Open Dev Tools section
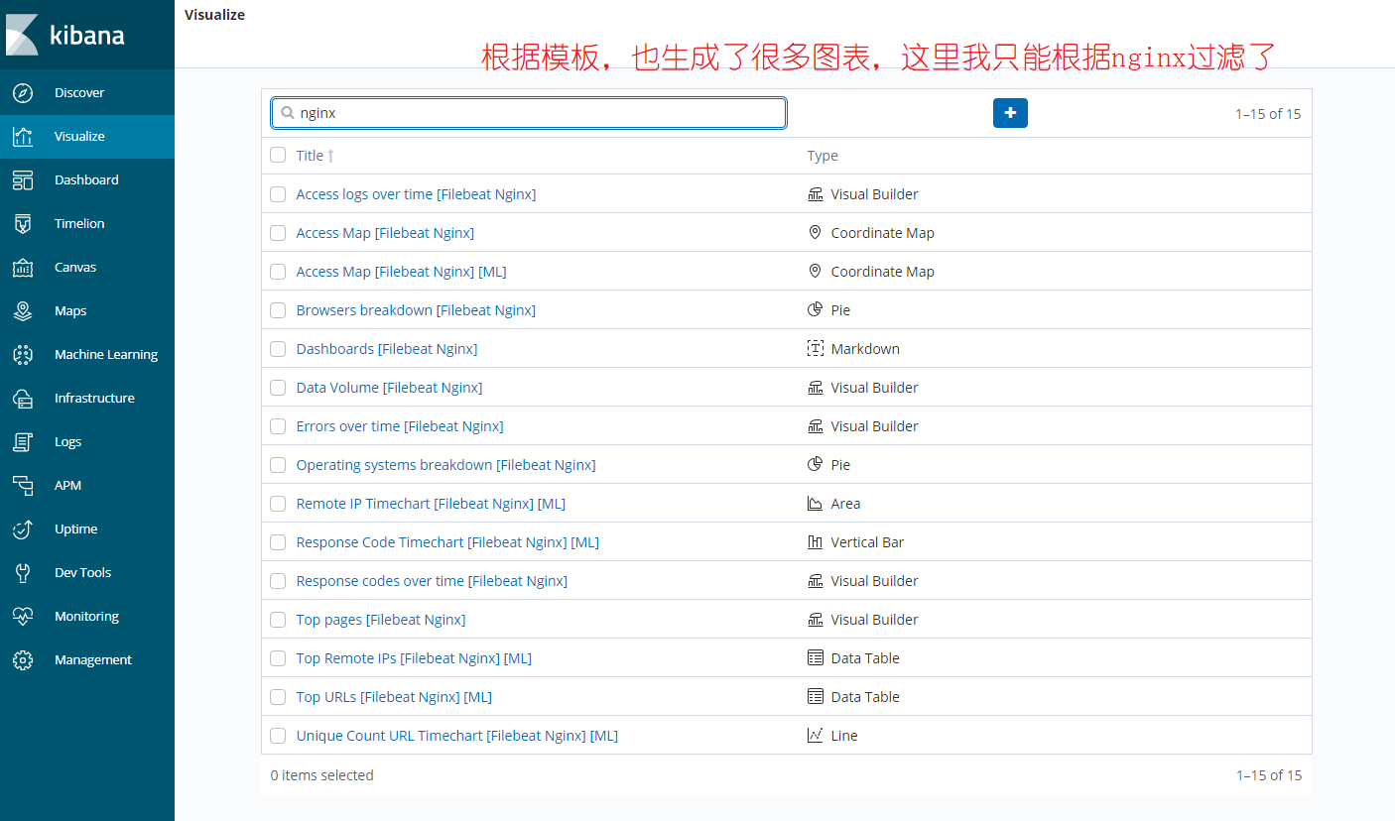 point(82,572)
